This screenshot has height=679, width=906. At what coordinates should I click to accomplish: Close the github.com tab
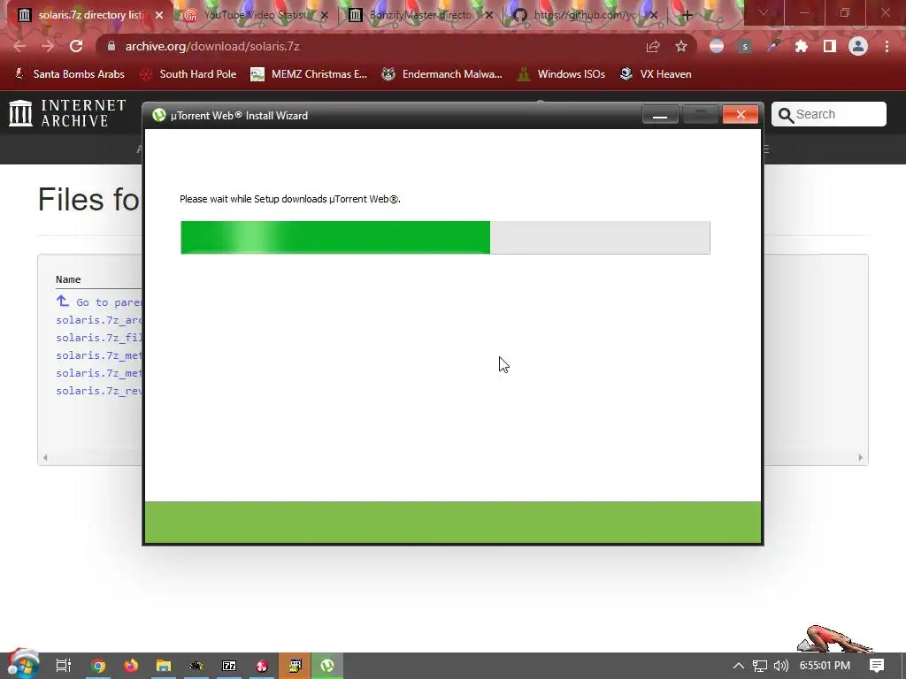coord(654,15)
